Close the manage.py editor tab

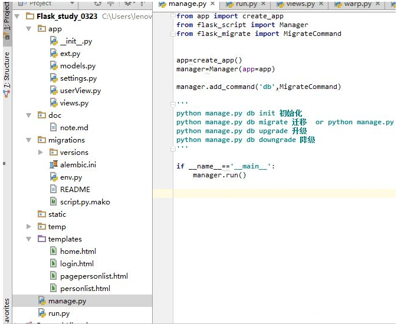pos(212,4)
